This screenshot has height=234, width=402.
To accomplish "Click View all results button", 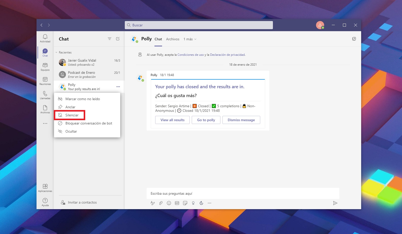I will click(172, 120).
